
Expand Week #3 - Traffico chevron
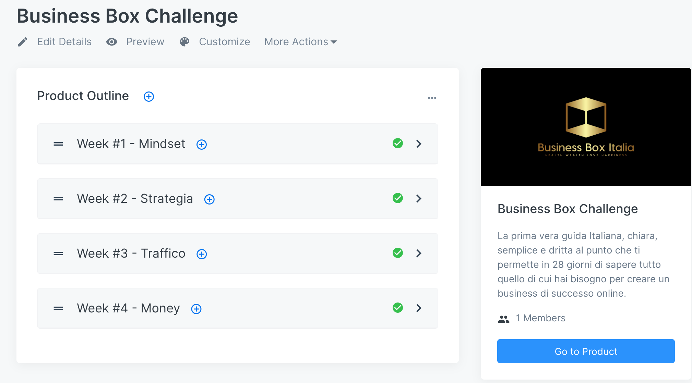coord(419,253)
